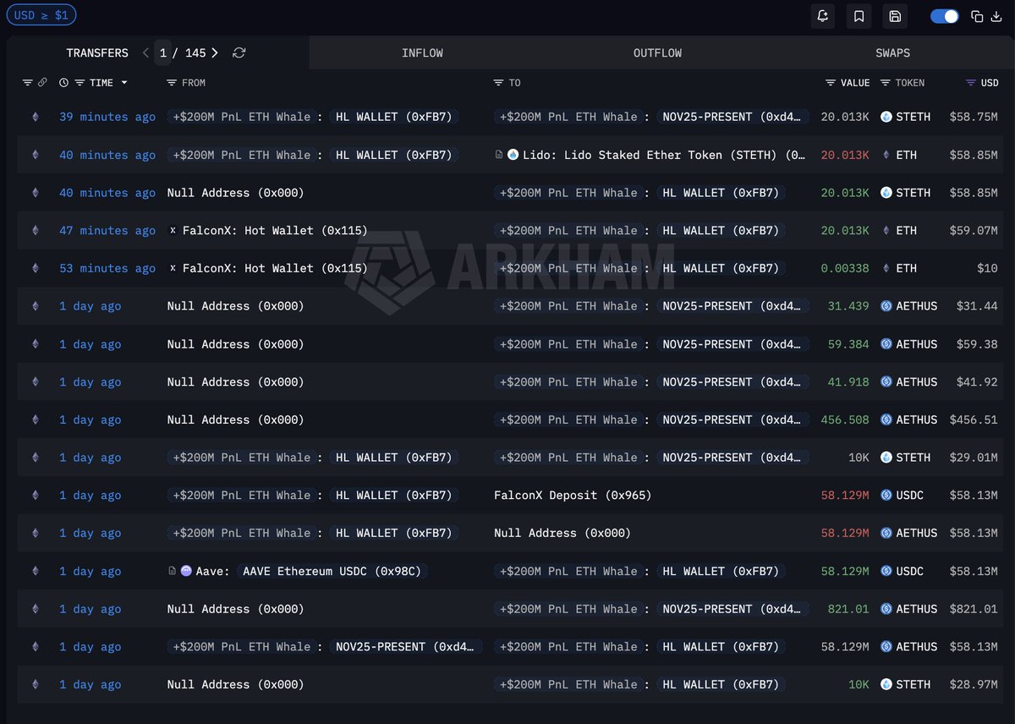
Task: Click the copy icon next to toggle
Action: pyautogui.click(x=977, y=16)
